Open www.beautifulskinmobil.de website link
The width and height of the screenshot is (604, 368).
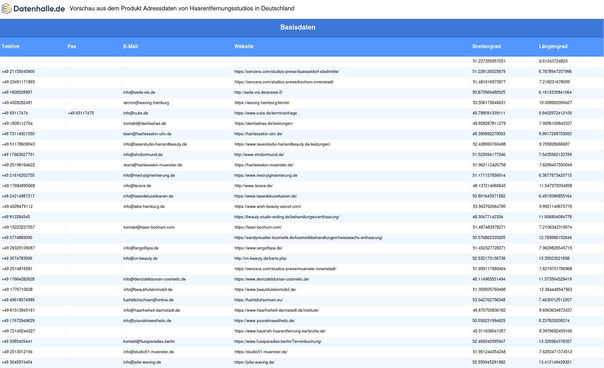265,290
